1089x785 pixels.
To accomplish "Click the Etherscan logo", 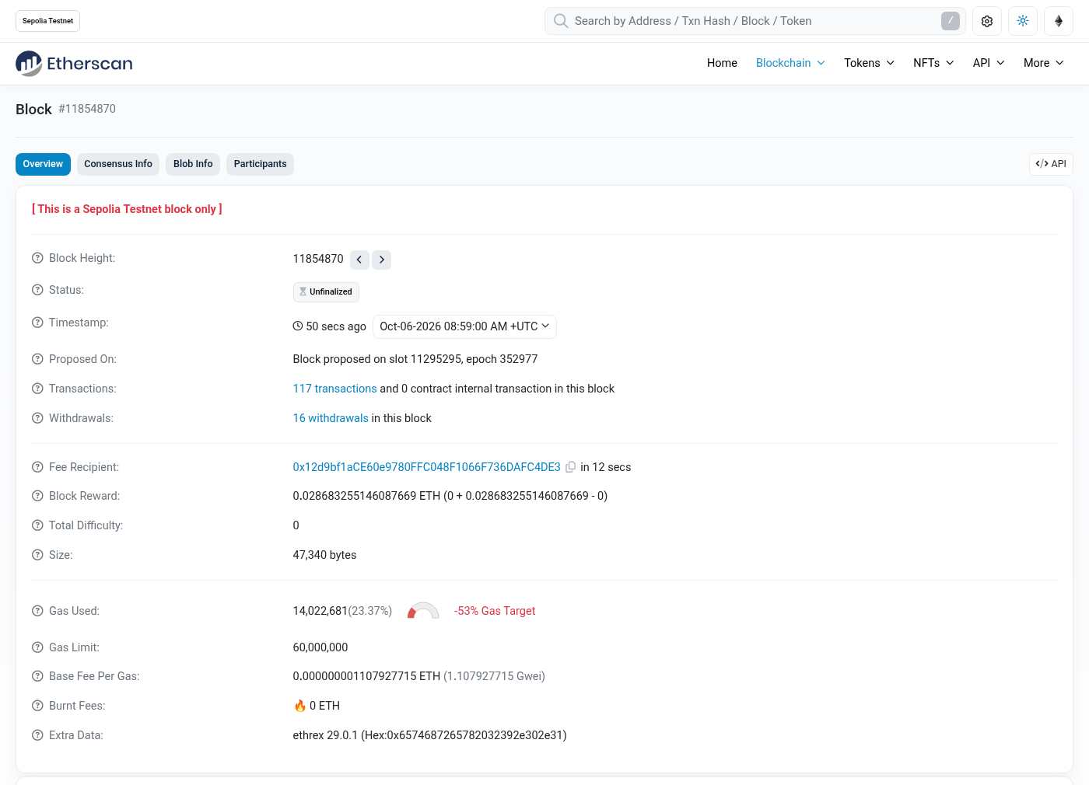I will click(x=75, y=64).
